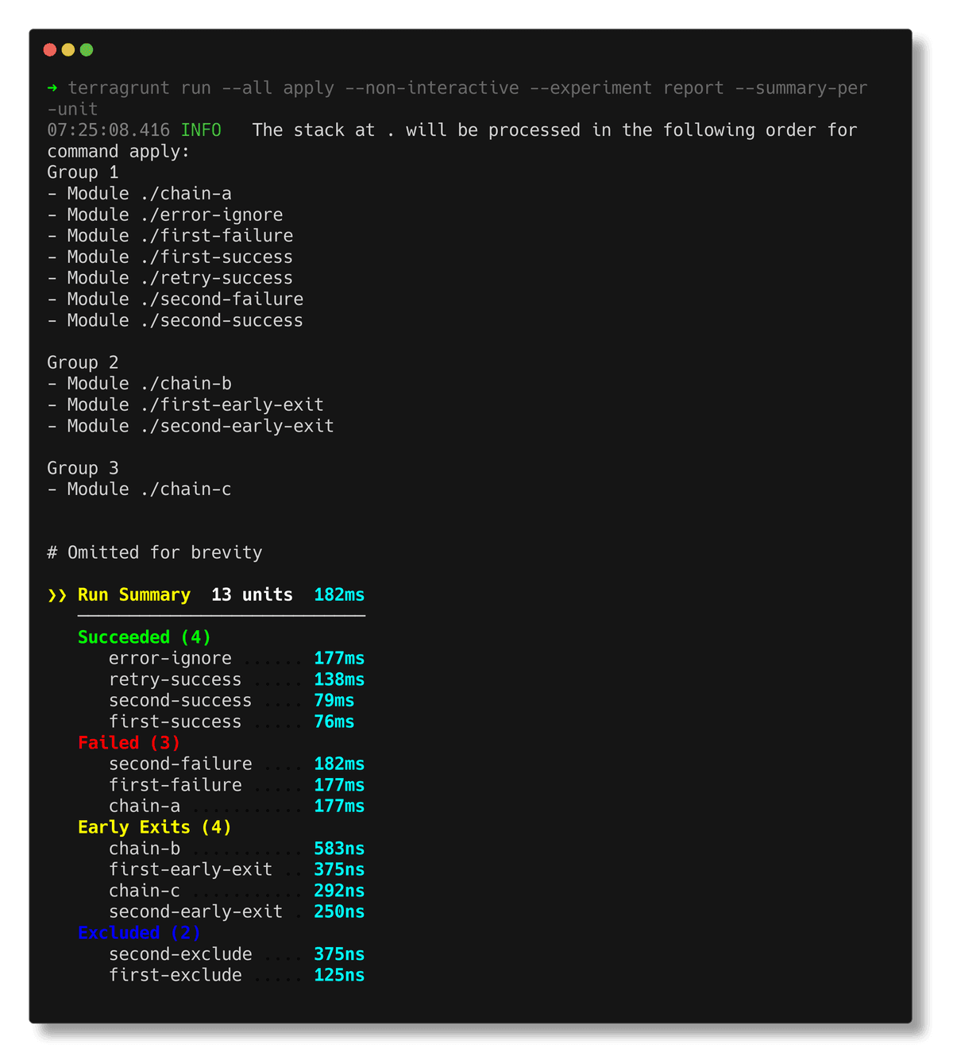Viewport: 953px width, 1064px height.
Task: Click the Module ./chain-c line
Action: 139,489
